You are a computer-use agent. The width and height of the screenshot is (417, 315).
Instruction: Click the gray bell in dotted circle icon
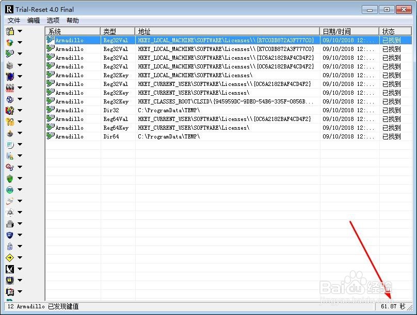click(x=10, y=213)
